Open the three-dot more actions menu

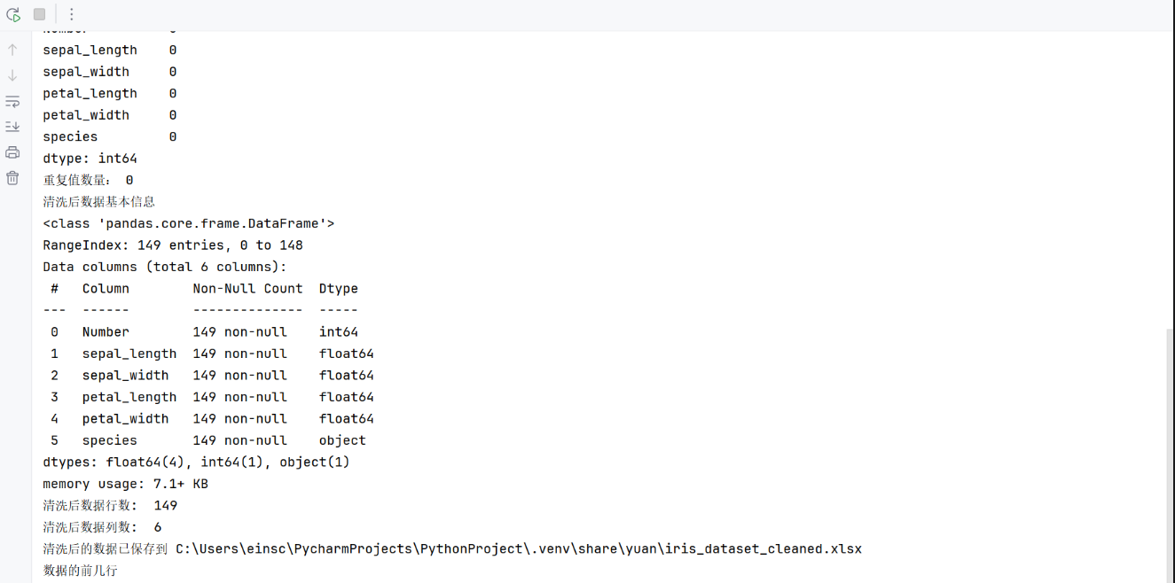(x=72, y=14)
